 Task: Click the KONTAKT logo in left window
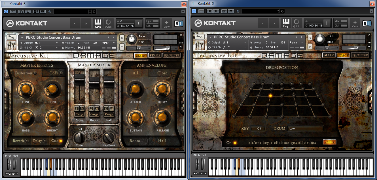27,23
